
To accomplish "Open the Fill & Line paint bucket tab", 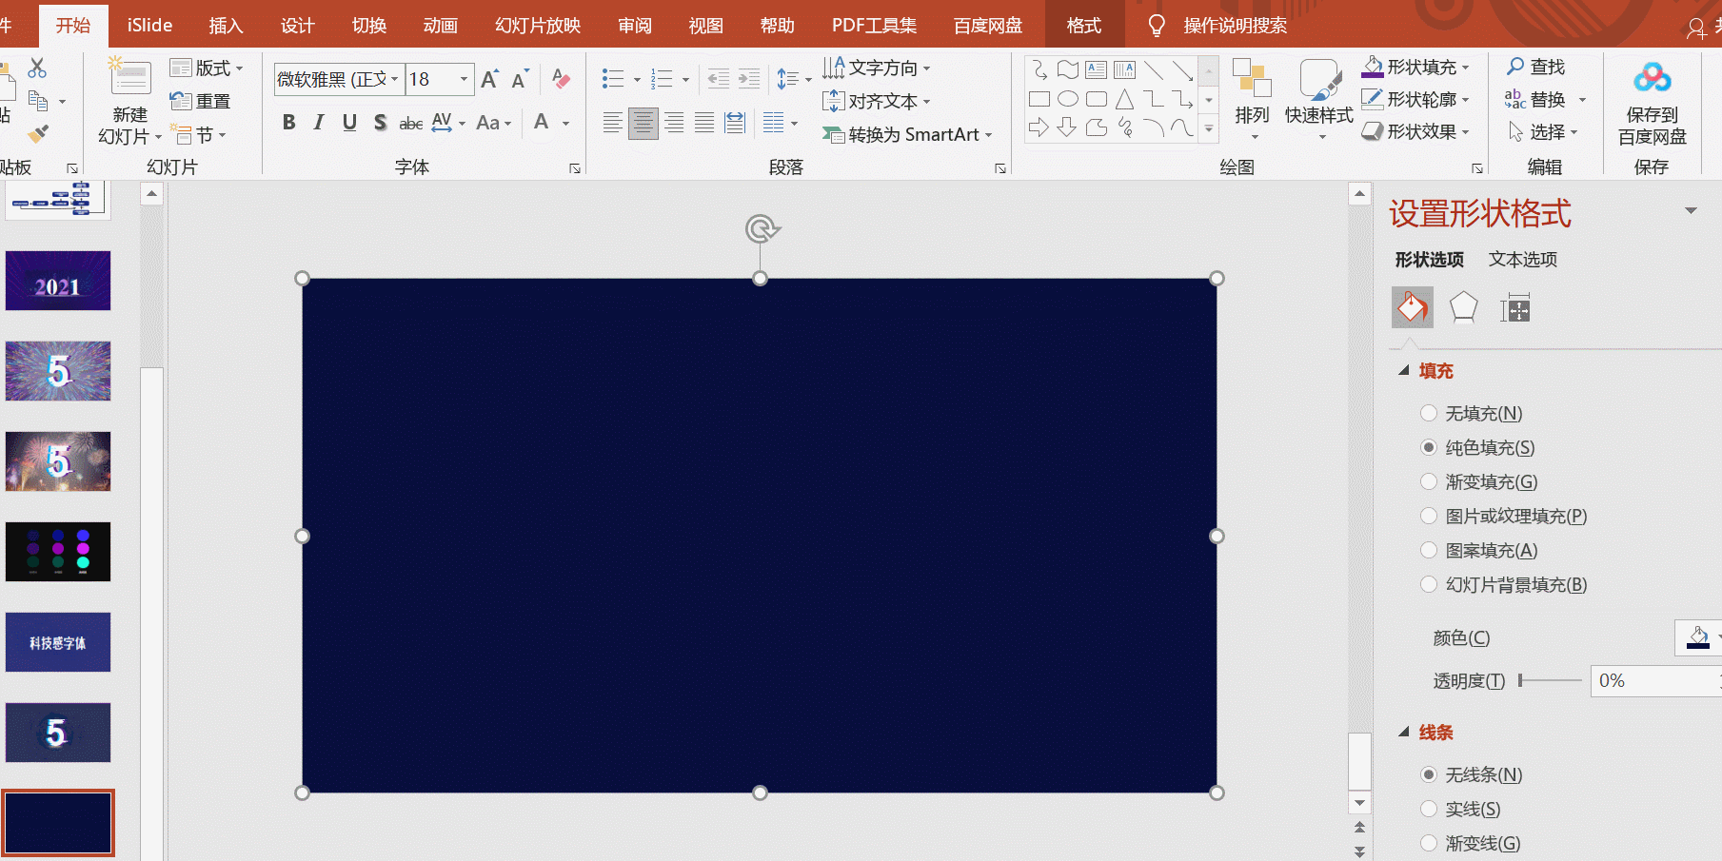I will point(1412,308).
